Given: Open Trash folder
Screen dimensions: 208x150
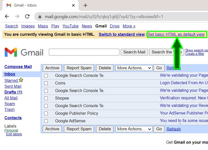Looking at the screenshot, I should pyautogui.click(x=9, y=110).
